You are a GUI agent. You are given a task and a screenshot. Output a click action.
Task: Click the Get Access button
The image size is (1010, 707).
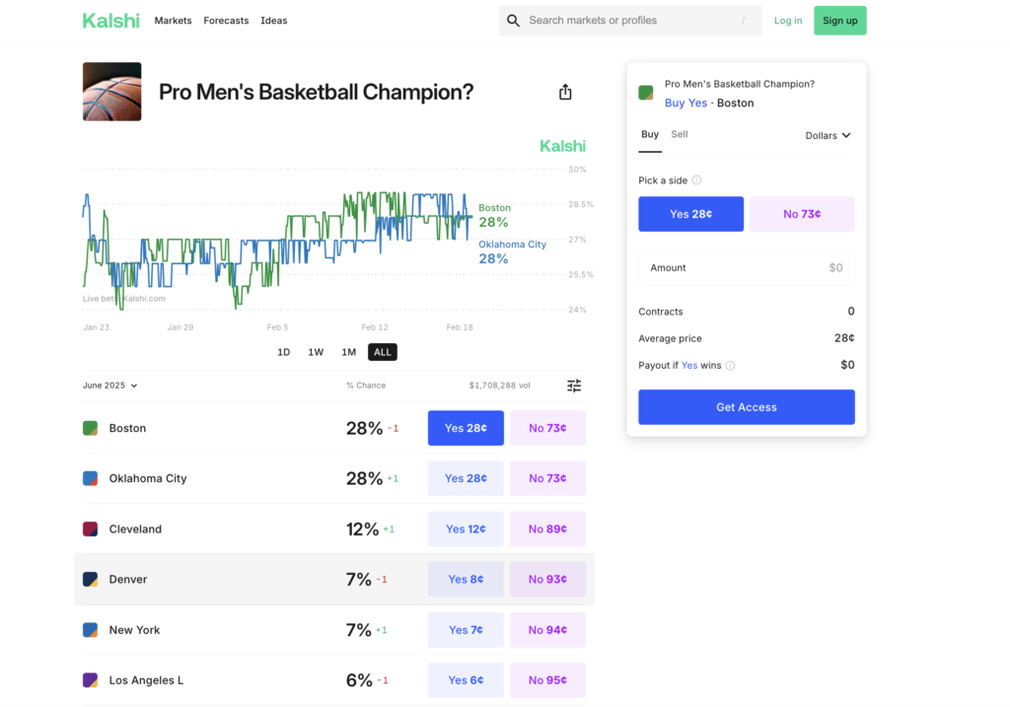tap(747, 407)
